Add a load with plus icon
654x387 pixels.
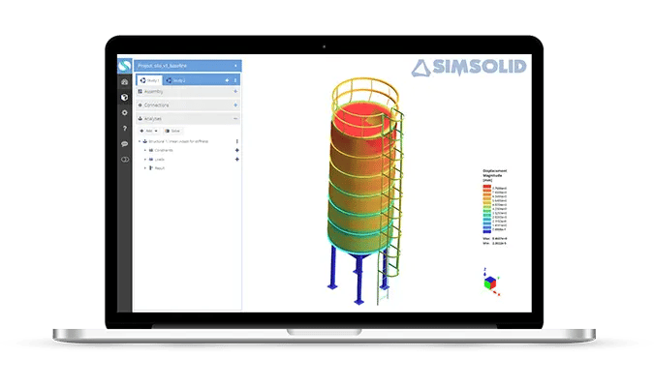237,160
